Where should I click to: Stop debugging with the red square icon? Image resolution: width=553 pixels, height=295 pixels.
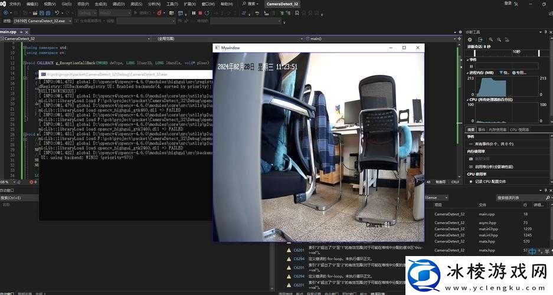click(200, 13)
